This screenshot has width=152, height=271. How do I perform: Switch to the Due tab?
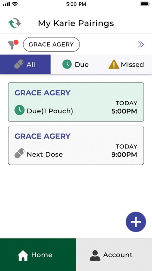coord(76,65)
